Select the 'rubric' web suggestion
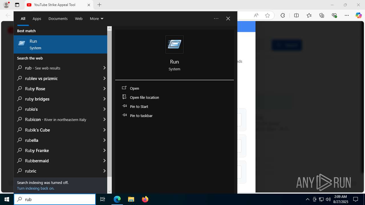 tap(60, 171)
